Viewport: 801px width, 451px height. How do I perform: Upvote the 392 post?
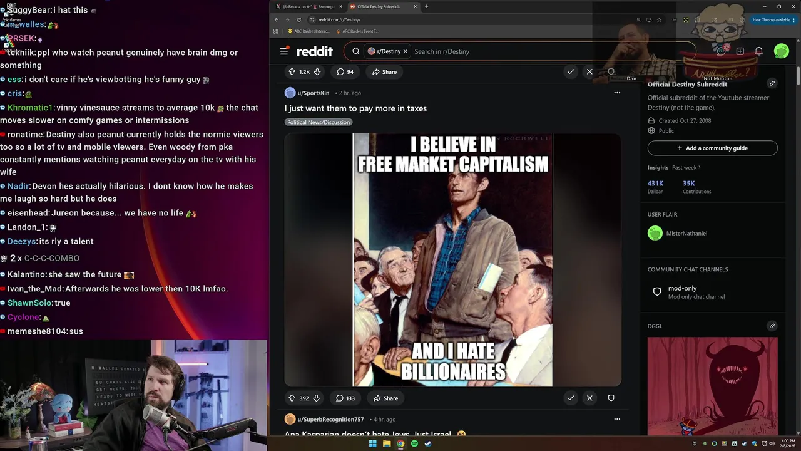tap(292, 398)
